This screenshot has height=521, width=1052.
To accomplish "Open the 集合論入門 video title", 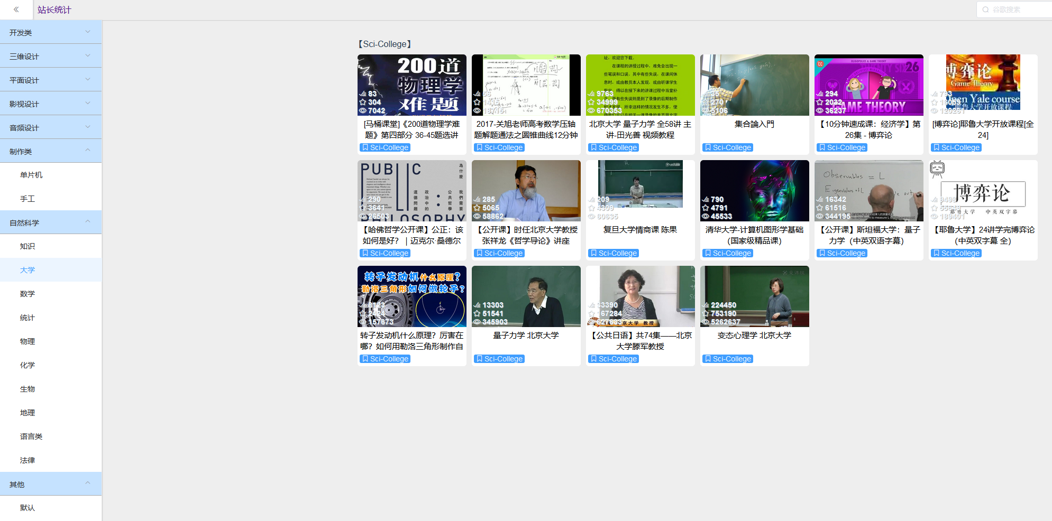I will [x=754, y=124].
